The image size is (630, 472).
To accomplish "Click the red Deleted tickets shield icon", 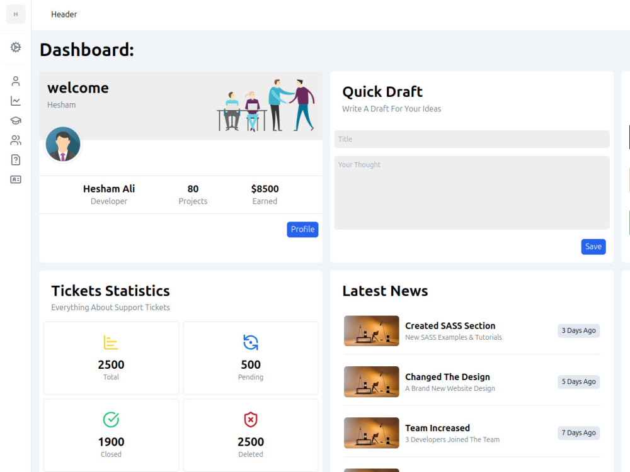I will (251, 419).
